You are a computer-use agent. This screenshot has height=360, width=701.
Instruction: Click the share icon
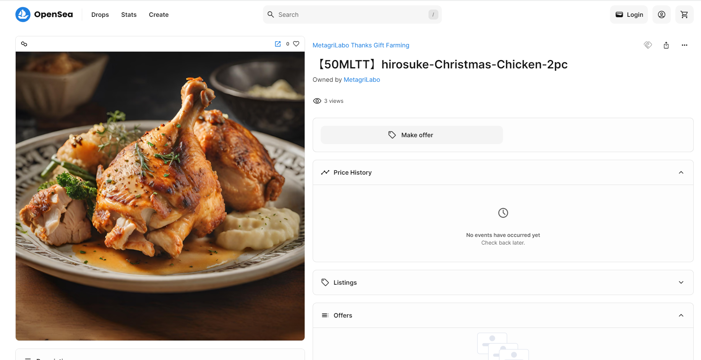click(x=666, y=45)
